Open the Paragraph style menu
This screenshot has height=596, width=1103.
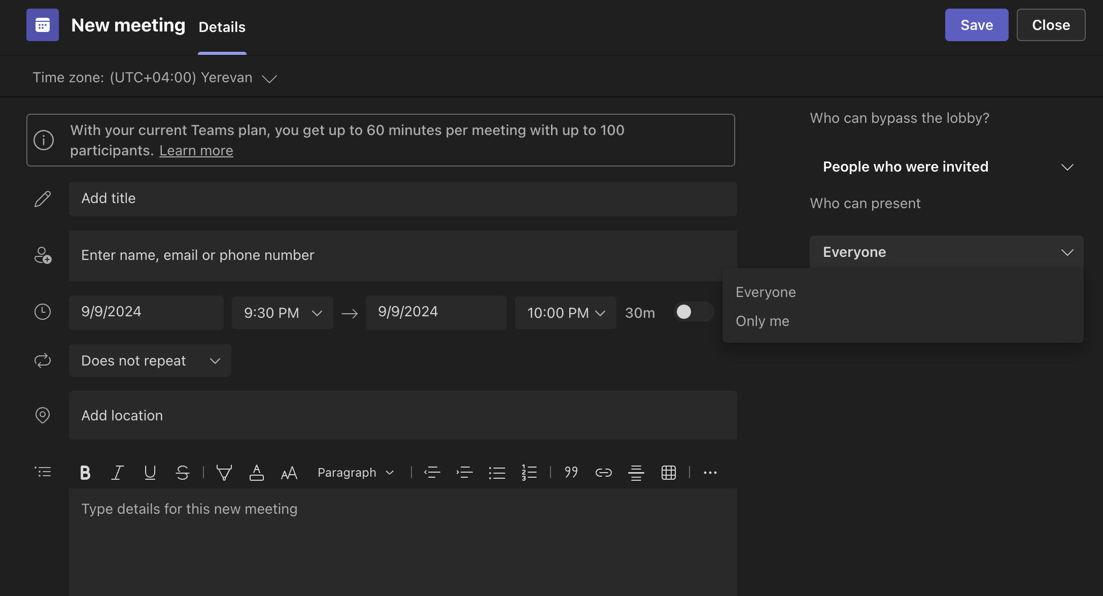pos(355,472)
